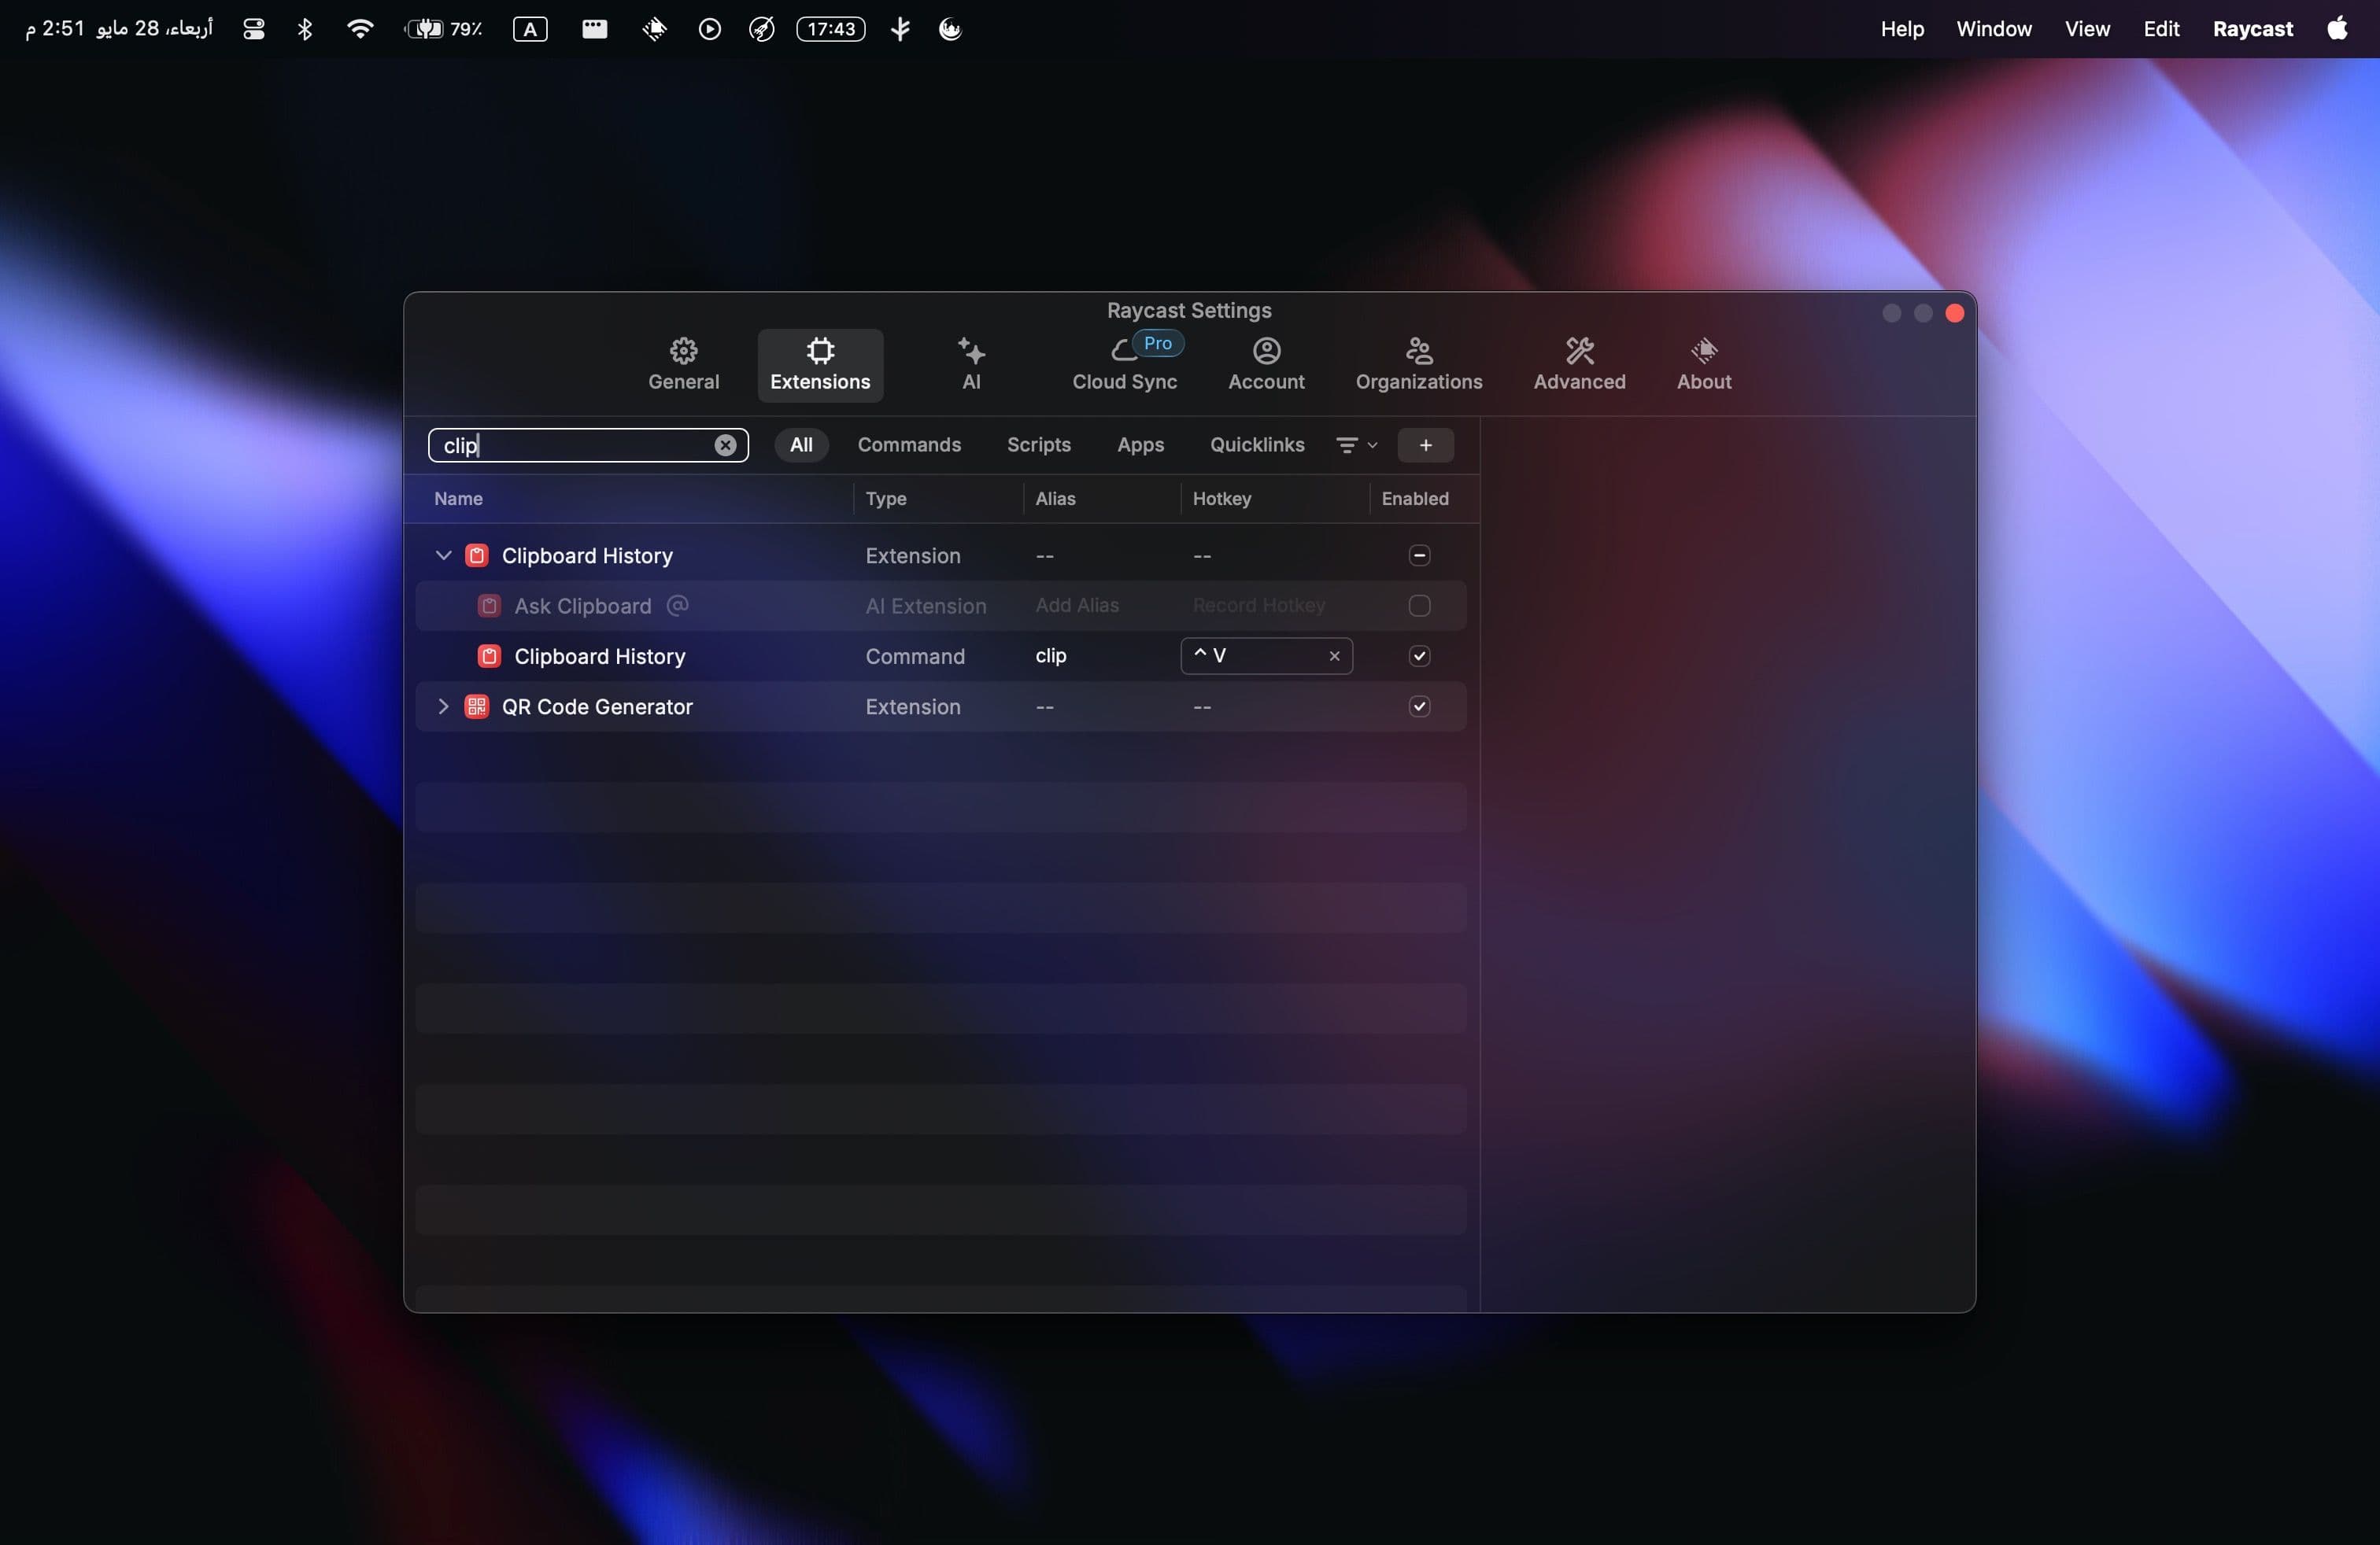Viewport: 2380px width, 1545px height.
Task: Click the plus button to add an extension
Action: pos(1426,444)
